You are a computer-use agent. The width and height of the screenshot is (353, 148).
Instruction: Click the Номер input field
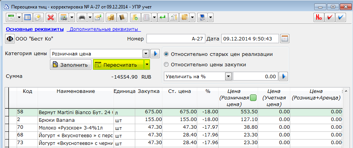(x=176, y=39)
